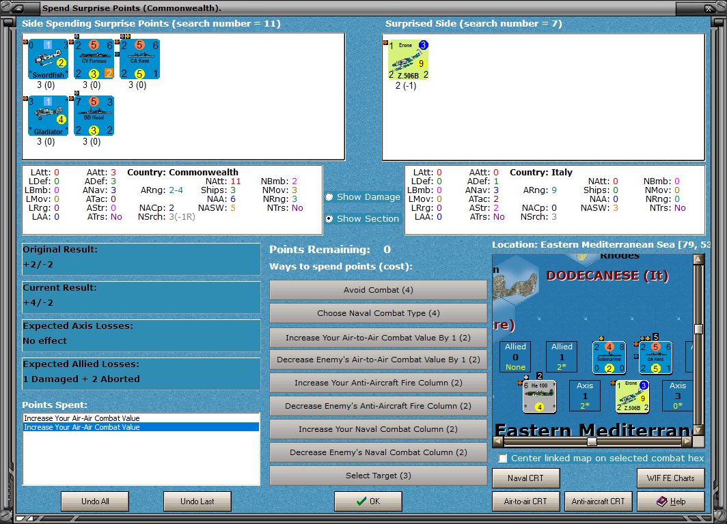Select highlighted Increase Your Air-Air Combat Value entry
The image size is (727, 524).
tap(141, 427)
